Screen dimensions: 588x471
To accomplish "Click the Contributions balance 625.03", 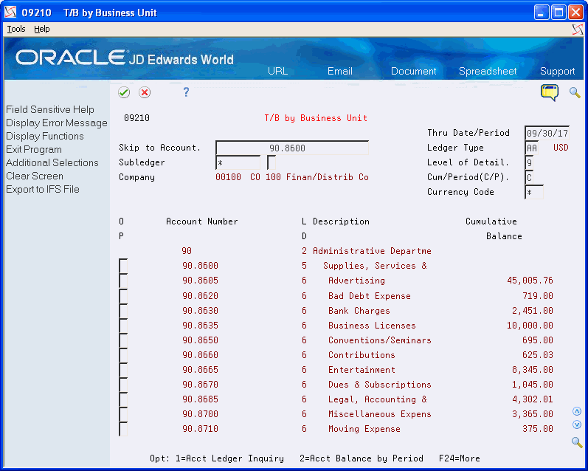I will pyautogui.click(x=538, y=355).
